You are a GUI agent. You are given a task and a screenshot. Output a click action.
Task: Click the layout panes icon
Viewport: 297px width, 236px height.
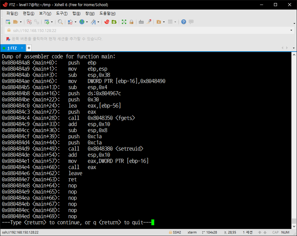[170, 22]
